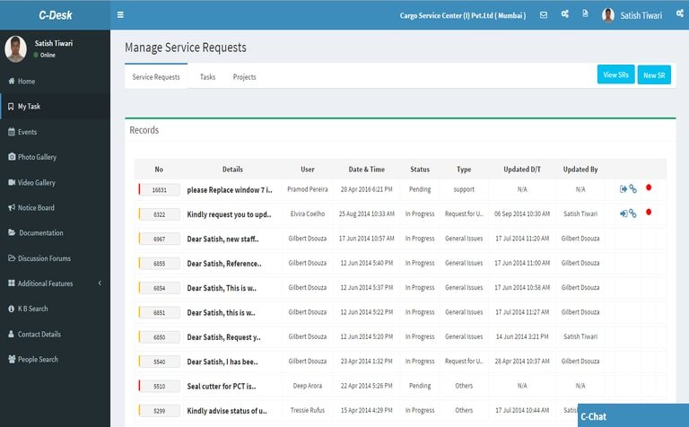Click the Details column header

pos(232,170)
